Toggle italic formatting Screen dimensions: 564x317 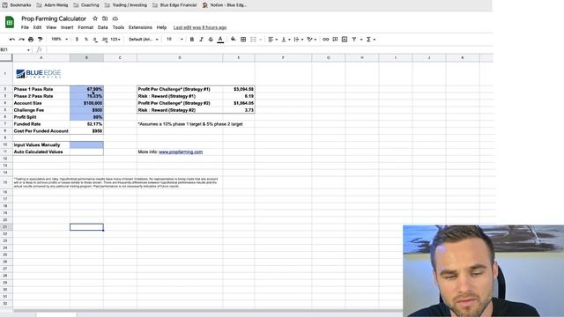(x=202, y=39)
